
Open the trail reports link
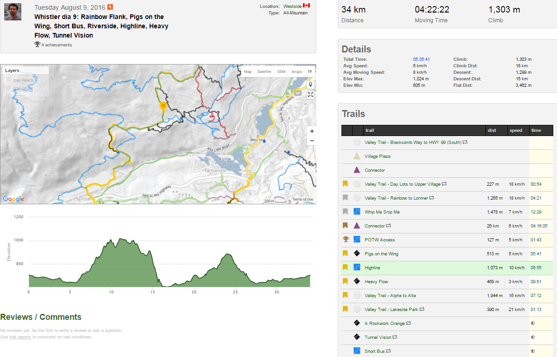[x=20, y=337]
